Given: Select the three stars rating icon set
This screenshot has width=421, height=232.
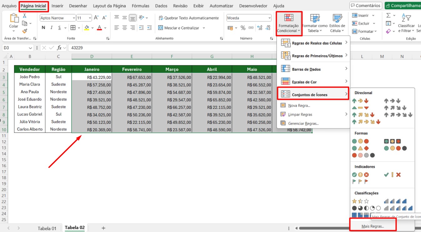Looking at the screenshot, I should (x=360, y=201).
